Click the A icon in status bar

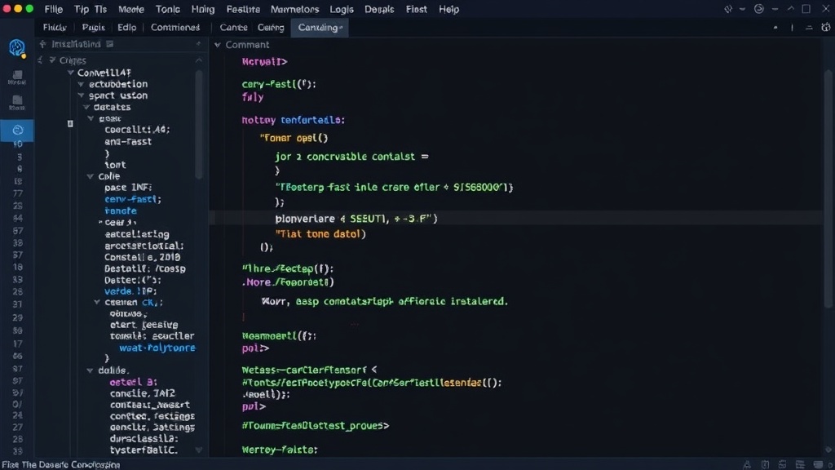click(747, 465)
